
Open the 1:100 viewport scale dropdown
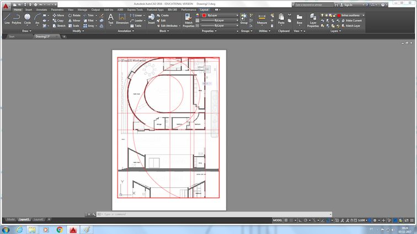tap(362, 220)
